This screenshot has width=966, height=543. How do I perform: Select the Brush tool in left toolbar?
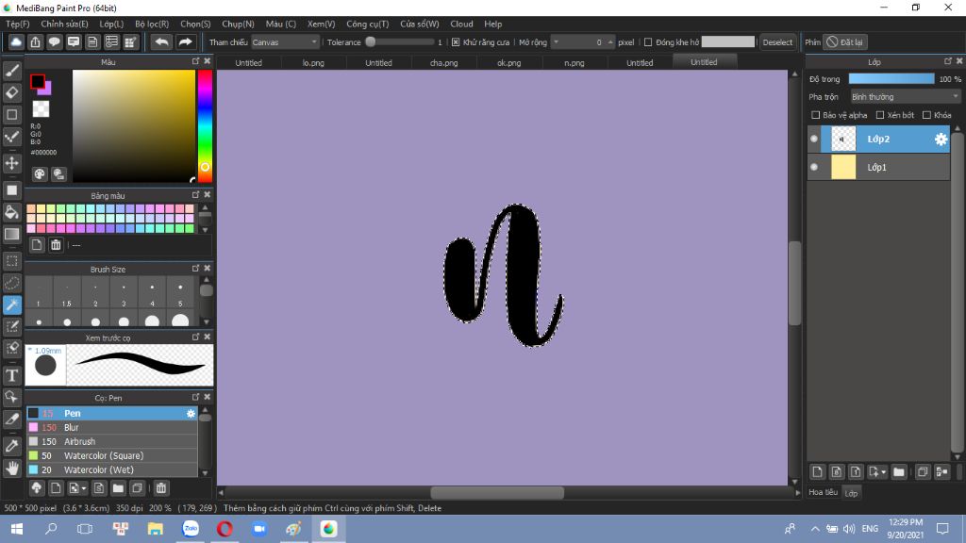[x=11, y=71]
